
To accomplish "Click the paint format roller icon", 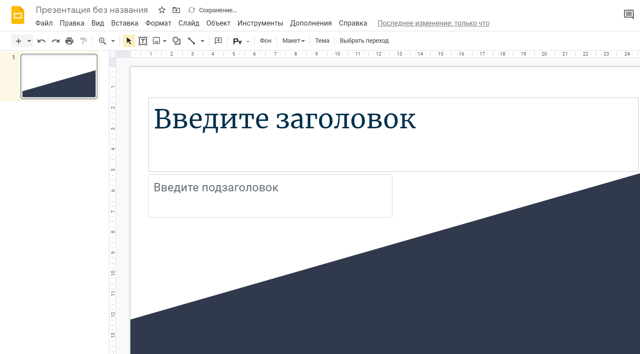I will [83, 41].
